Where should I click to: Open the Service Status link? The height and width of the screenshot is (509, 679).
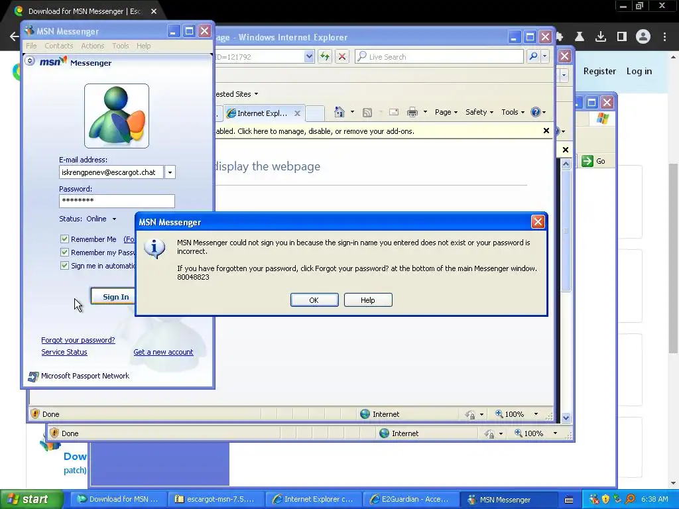64,352
